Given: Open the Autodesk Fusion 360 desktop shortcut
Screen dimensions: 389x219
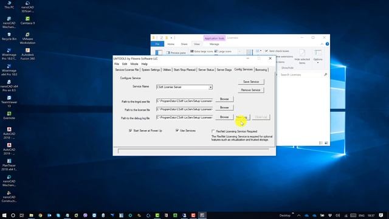Looking at the screenshot, I should tap(27, 54).
